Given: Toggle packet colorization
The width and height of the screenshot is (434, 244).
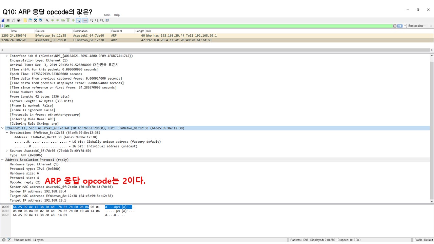Looking at the screenshot, I should 85,20.
